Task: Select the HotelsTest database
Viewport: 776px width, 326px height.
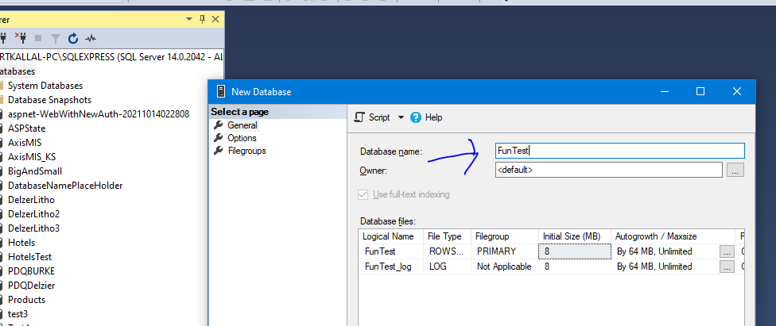Action: [29, 257]
